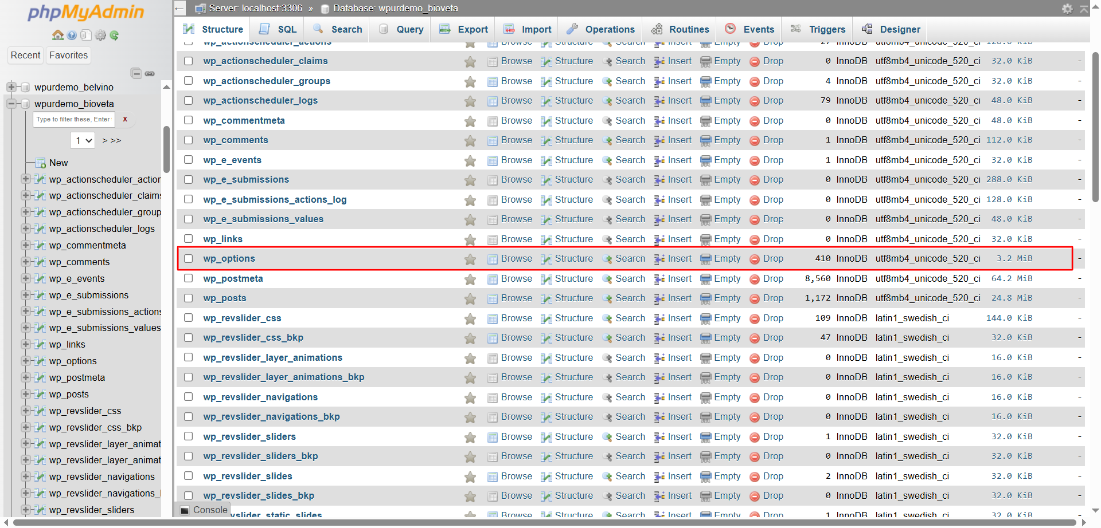Click Drop icon in wp_revslider_sliders row
1101x528 pixels.
[x=755, y=438]
